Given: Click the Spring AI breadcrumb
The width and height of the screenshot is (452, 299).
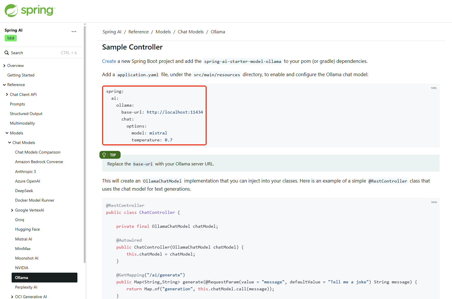Looking at the screenshot, I should click(x=112, y=32).
